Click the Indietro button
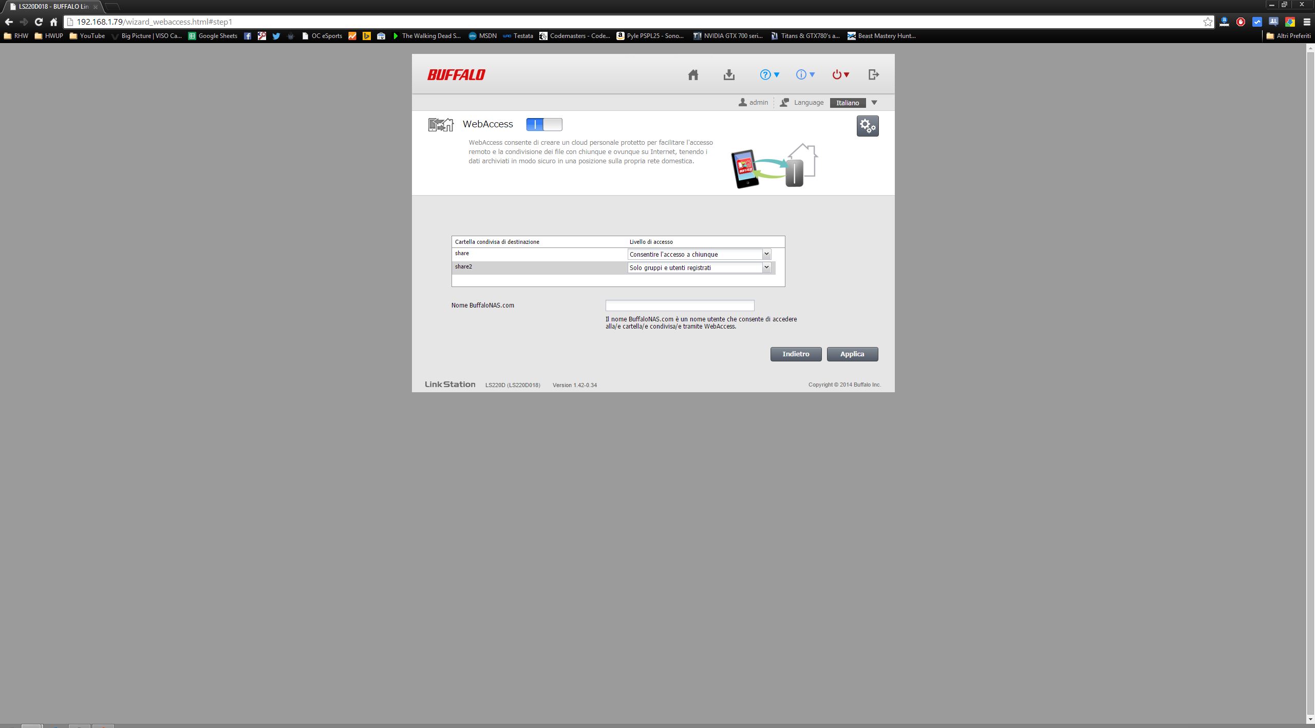 point(795,354)
